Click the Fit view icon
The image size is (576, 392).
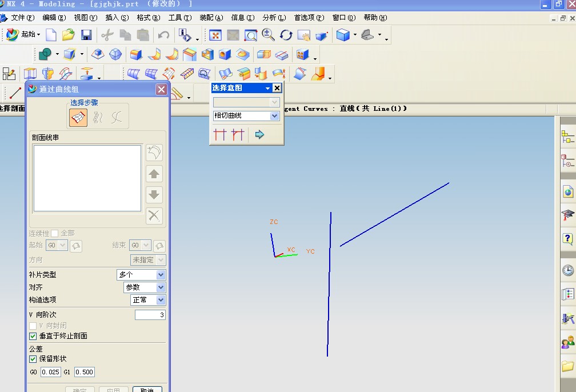215,35
